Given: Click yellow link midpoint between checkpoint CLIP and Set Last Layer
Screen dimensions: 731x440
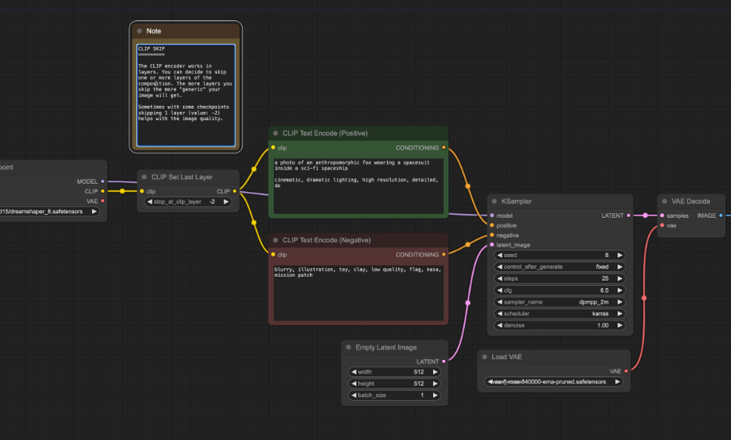Looking at the screenshot, I should [x=122, y=191].
